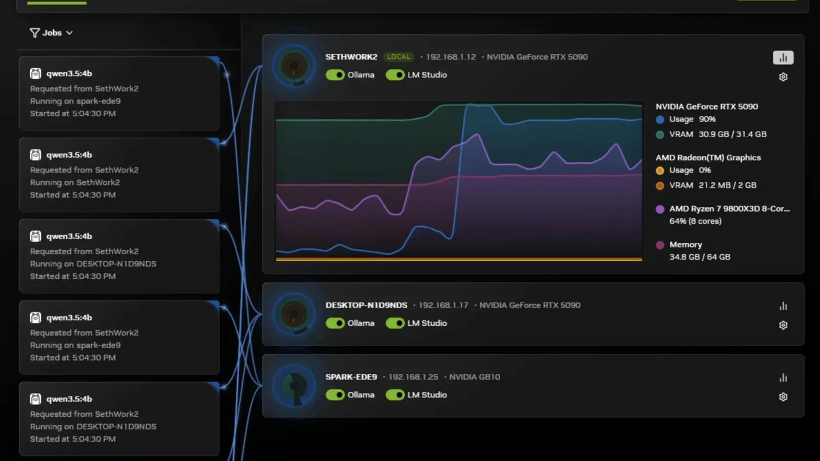Open SETHWORK2 settings gear
Screen dimensions: 820x461
[783, 77]
